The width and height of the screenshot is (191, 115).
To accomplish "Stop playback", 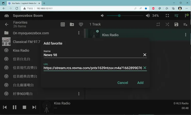I will (24, 107).
